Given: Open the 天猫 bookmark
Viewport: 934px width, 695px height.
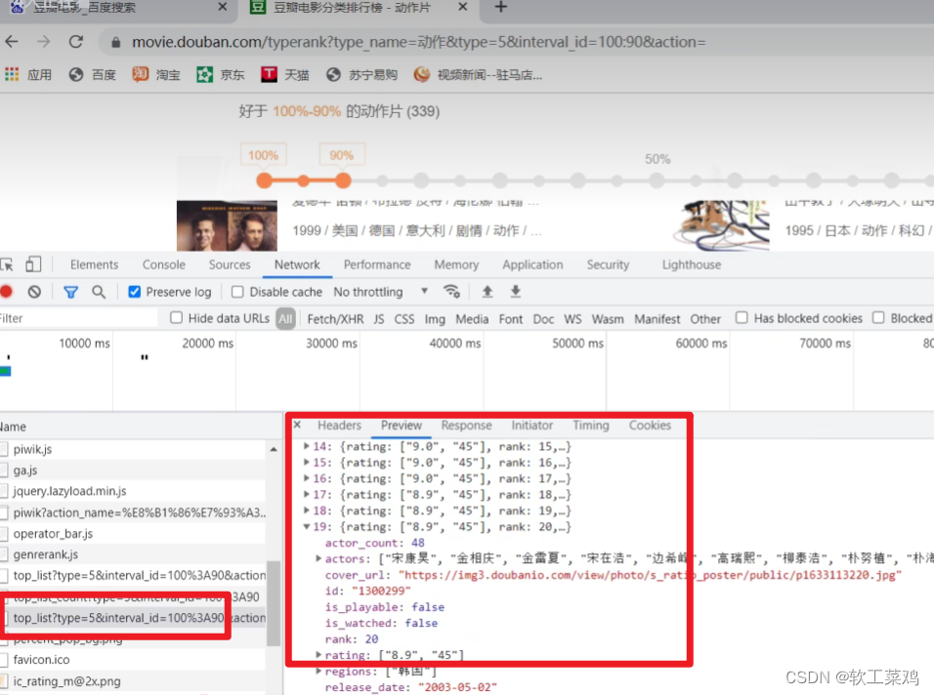Looking at the screenshot, I should click(285, 74).
